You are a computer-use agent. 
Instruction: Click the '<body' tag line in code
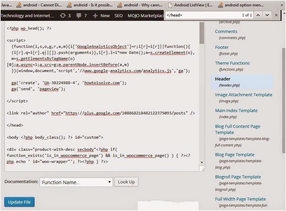[55, 137]
